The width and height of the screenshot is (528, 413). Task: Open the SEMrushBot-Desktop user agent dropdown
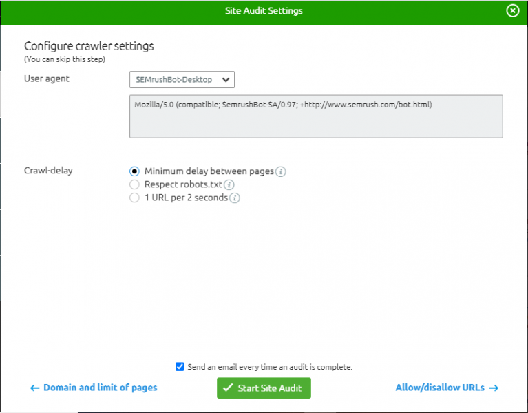(x=182, y=80)
